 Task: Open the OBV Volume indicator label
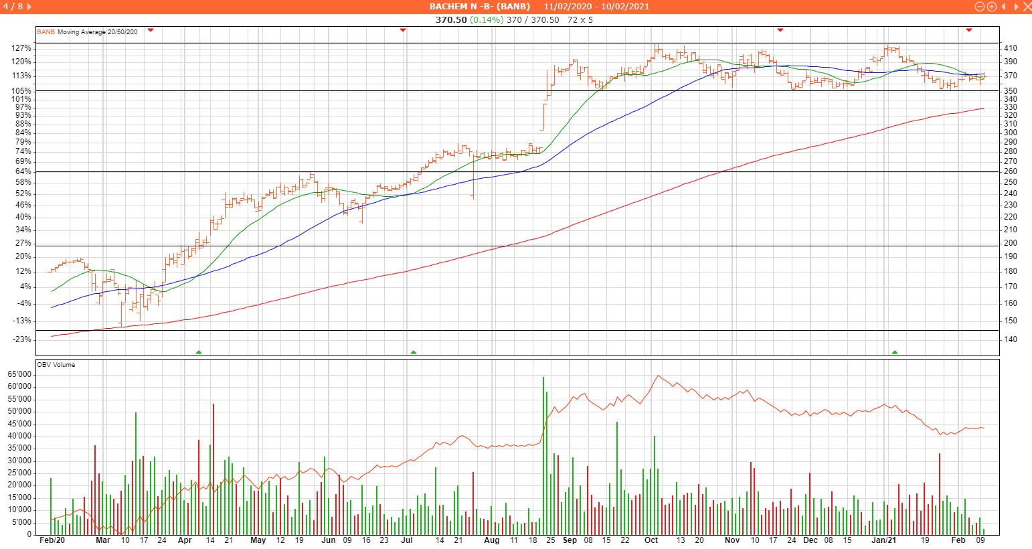56,365
